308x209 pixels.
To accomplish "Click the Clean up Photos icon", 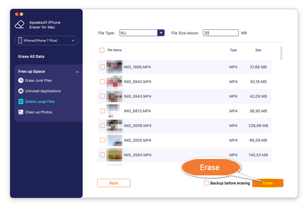I will coord(21,112).
